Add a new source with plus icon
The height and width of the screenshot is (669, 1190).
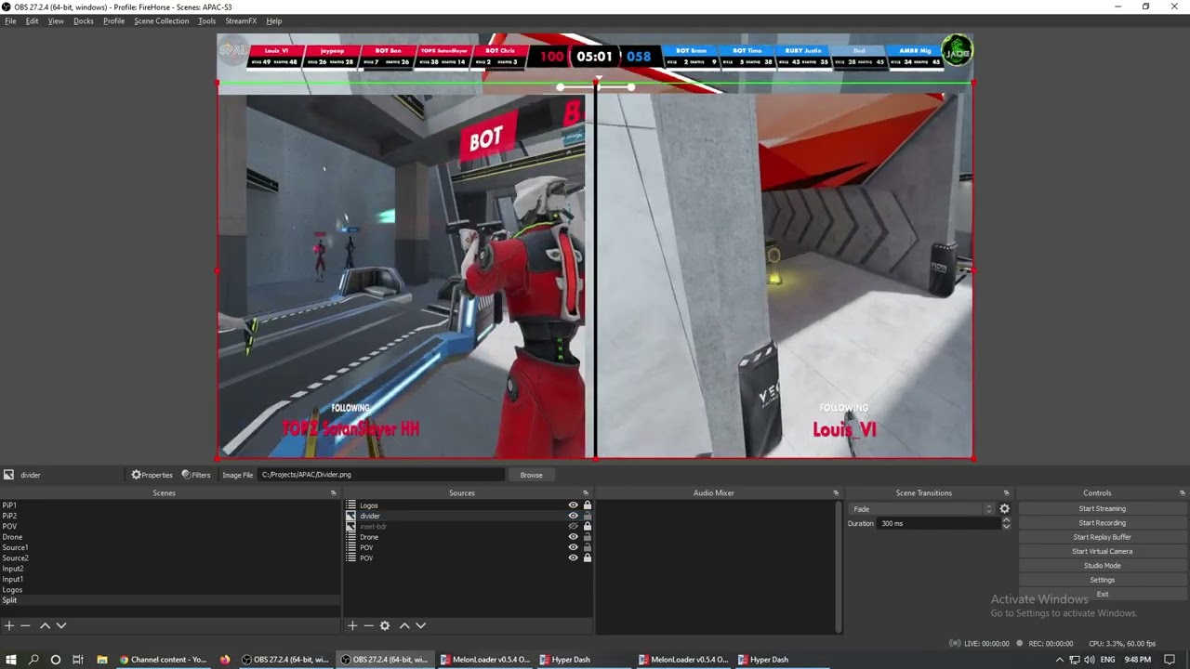coord(352,625)
